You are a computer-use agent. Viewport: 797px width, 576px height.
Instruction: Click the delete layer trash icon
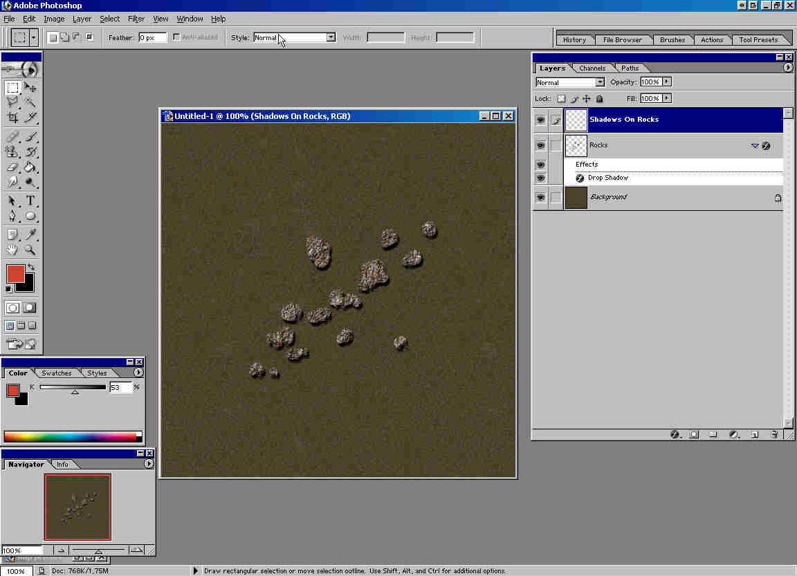[x=774, y=435]
